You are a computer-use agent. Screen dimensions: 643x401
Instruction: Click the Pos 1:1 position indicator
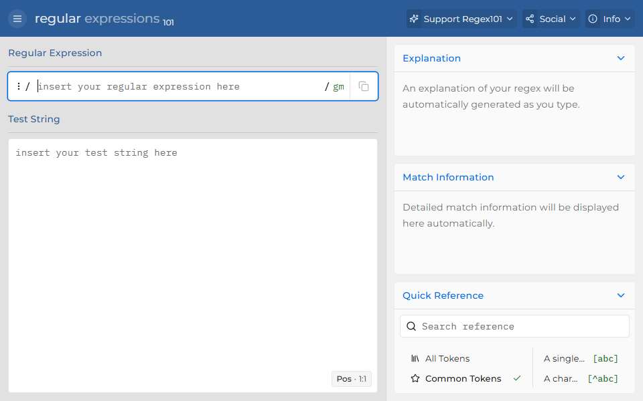click(352, 379)
